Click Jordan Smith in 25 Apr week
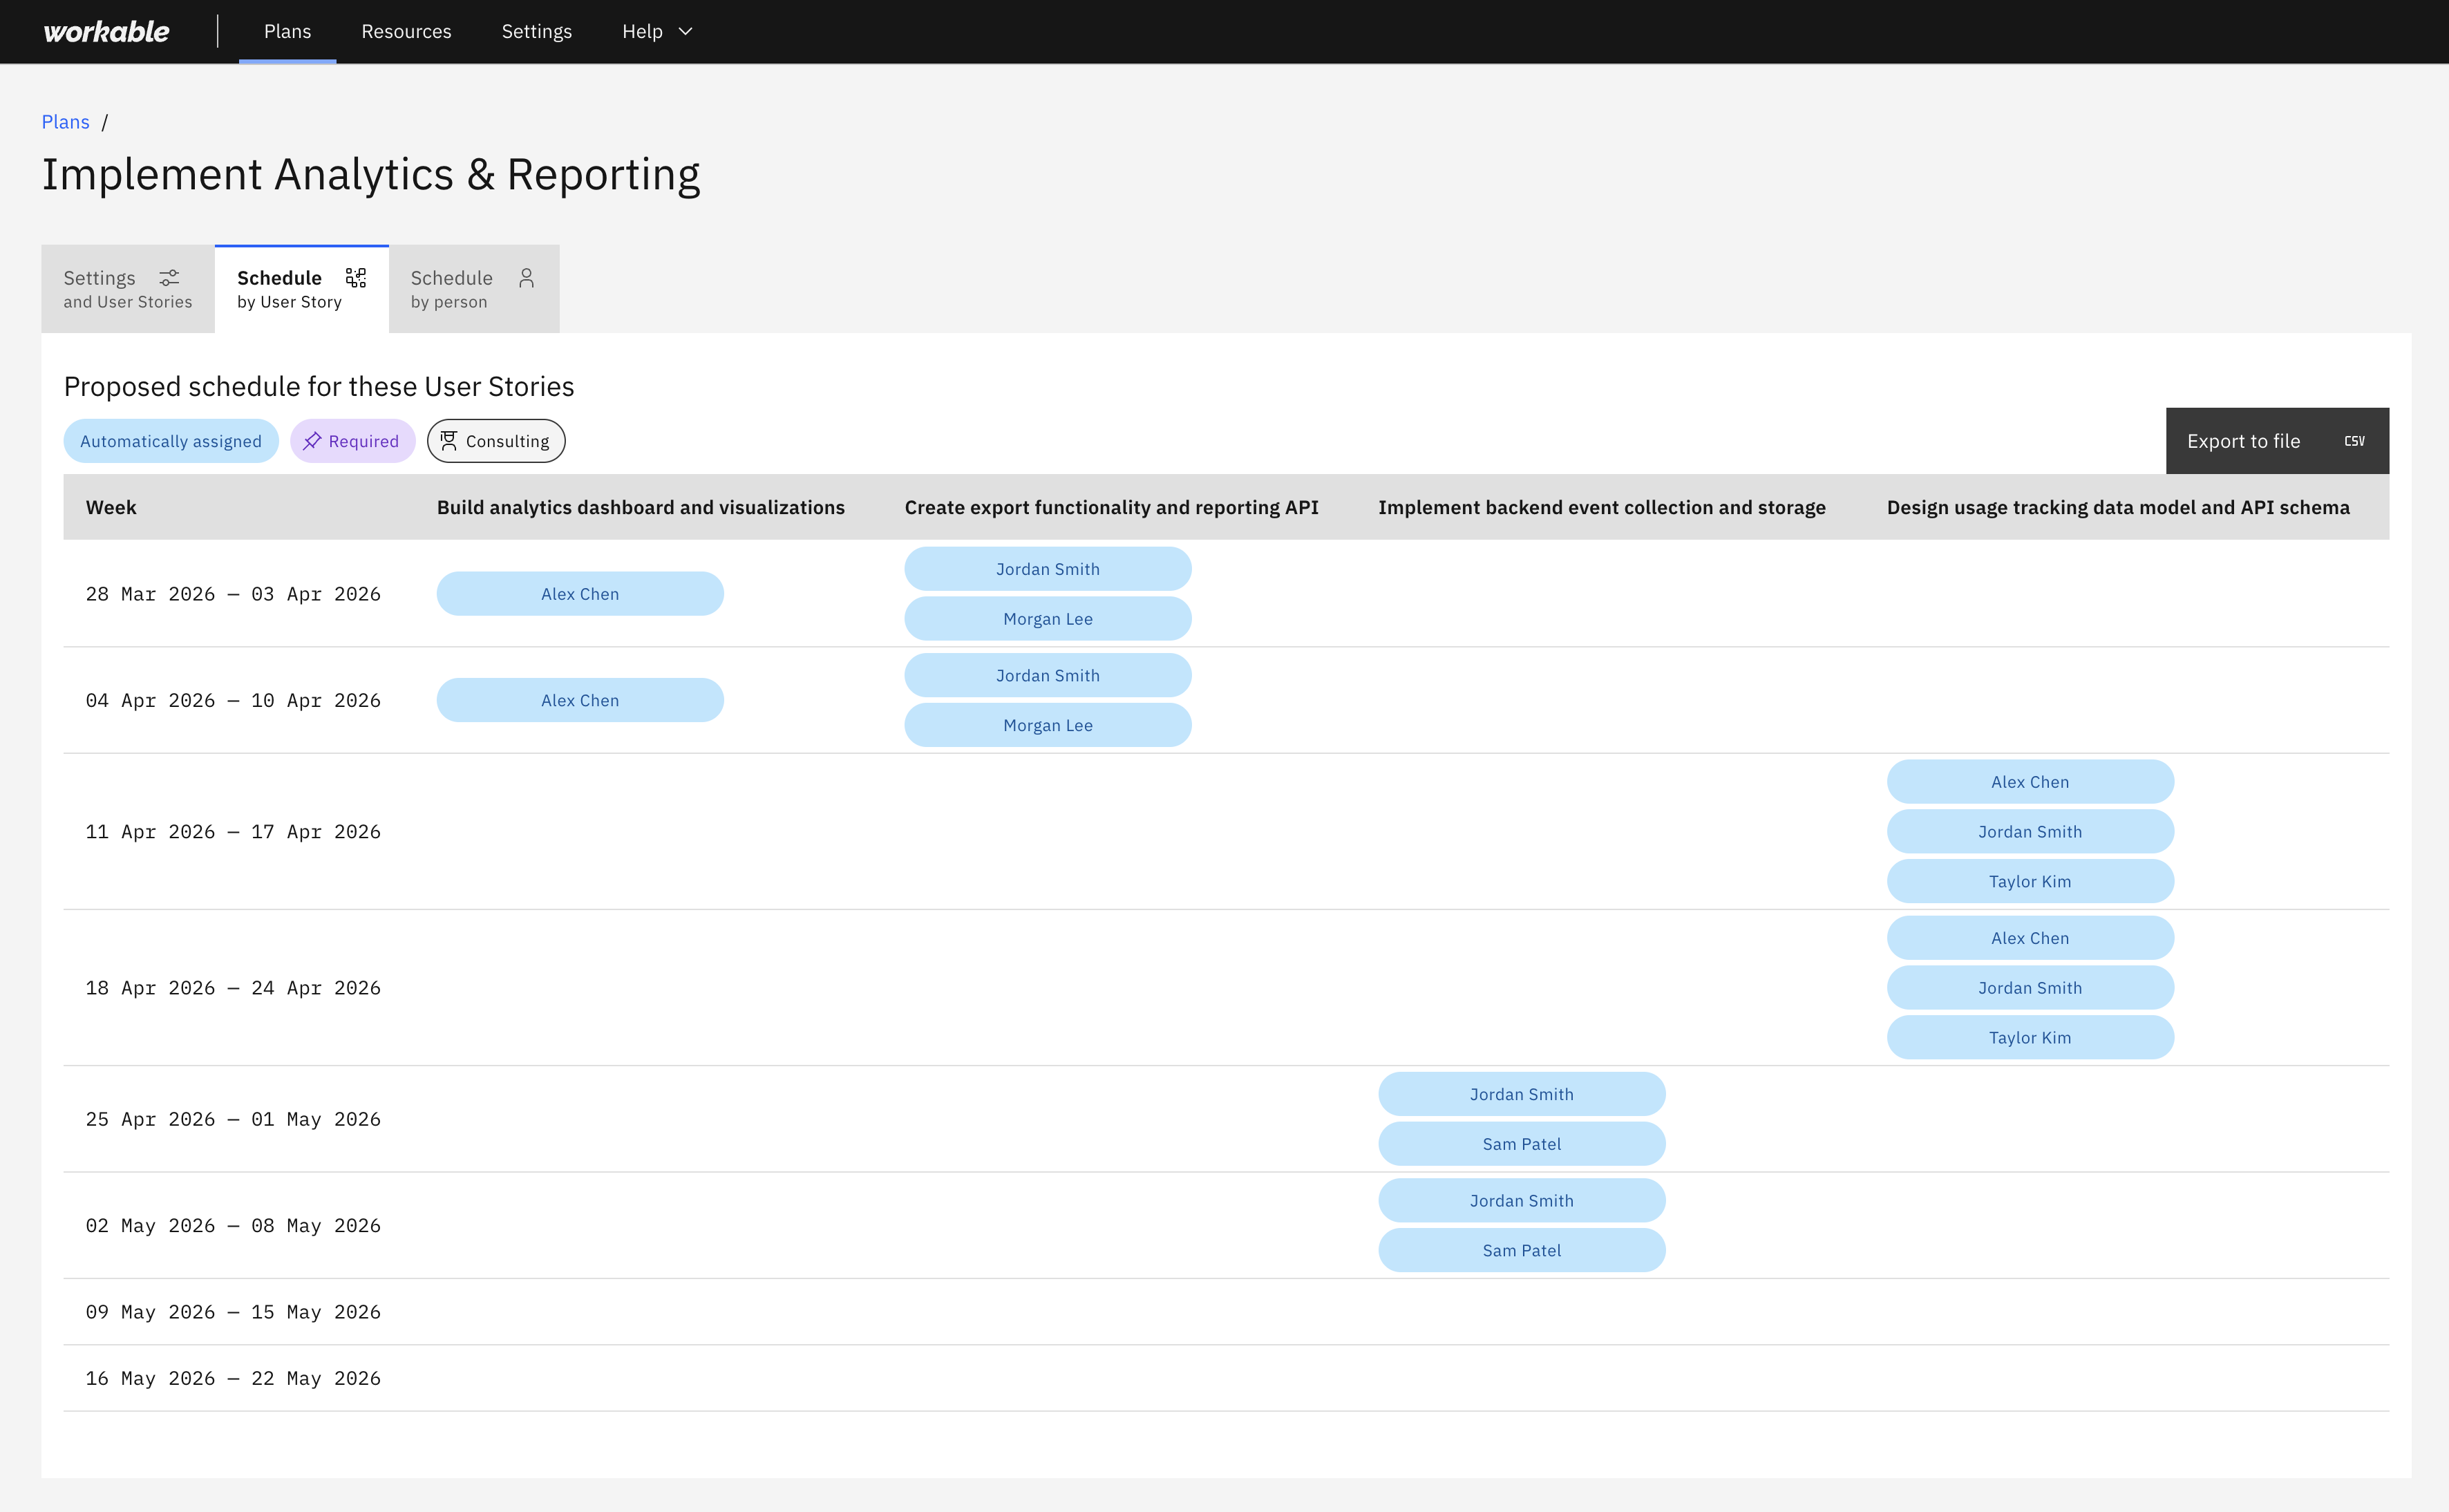This screenshot has width=2449, height=1512. click(x=1522, y=1094)
